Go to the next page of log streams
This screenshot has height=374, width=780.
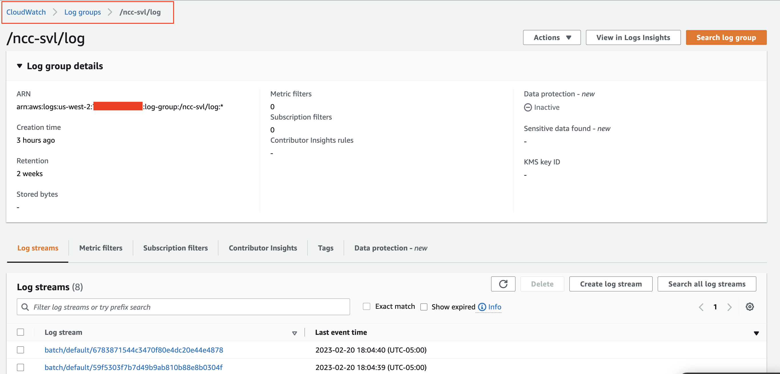(x=729, y=307)
